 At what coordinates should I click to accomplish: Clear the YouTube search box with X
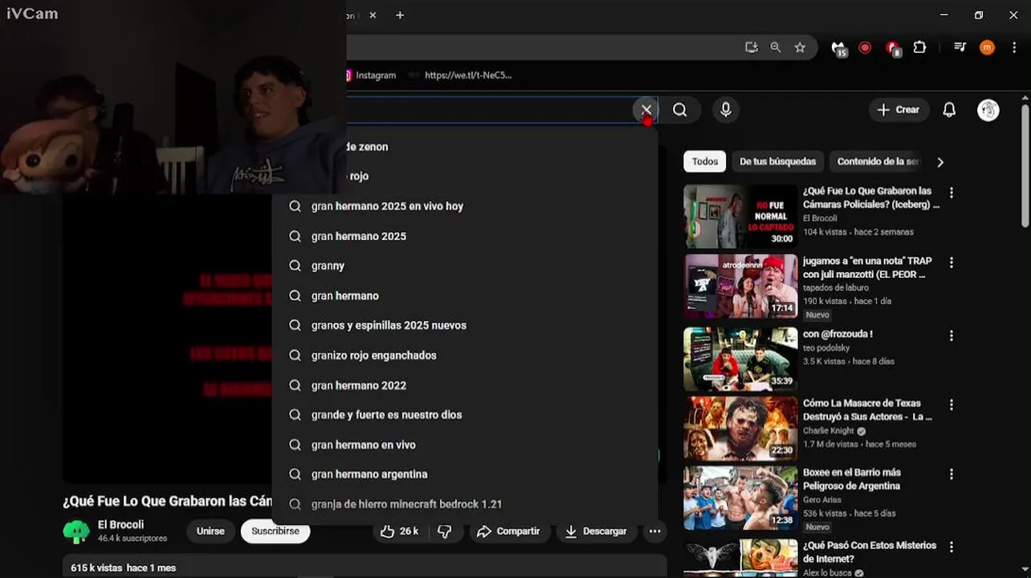pos(646,110)
